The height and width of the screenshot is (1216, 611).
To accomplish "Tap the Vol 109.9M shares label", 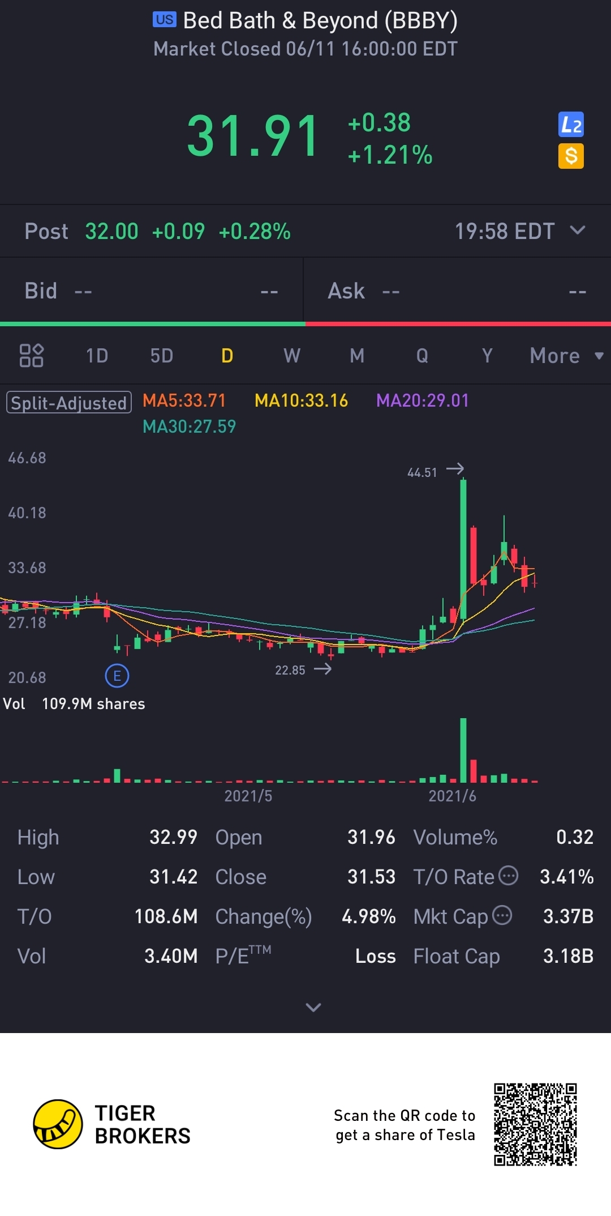I will pos(74,703).
